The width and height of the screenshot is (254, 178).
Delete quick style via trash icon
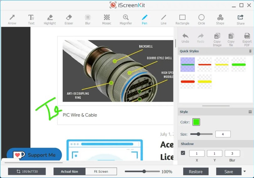tap(250, 51)
